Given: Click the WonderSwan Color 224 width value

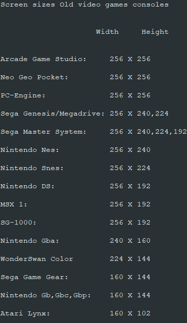Looking at the screenshot, I should (x=116, y=259).
